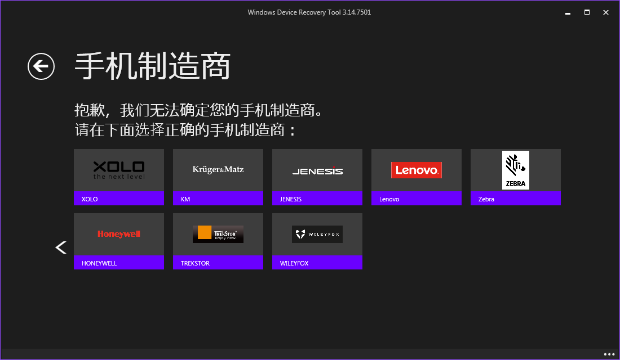
Task: Click the circular back arrow icon
Action: click(41, 66)
